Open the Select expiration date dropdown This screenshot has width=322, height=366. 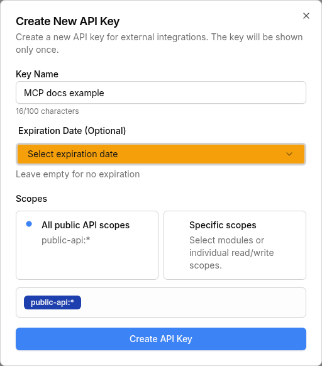pos(161,154)
